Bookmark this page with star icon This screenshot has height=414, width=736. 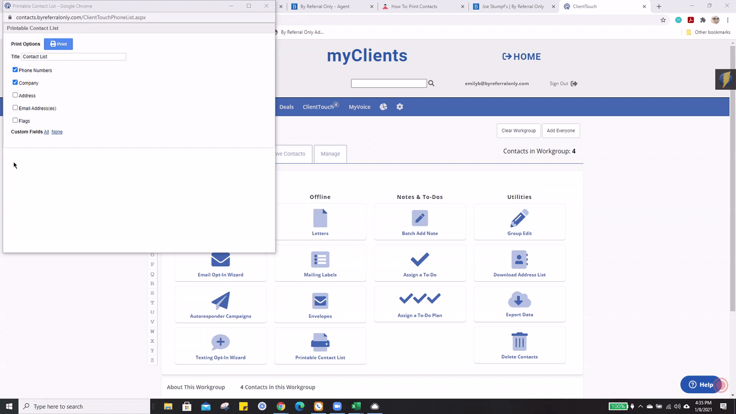[663, 20]
